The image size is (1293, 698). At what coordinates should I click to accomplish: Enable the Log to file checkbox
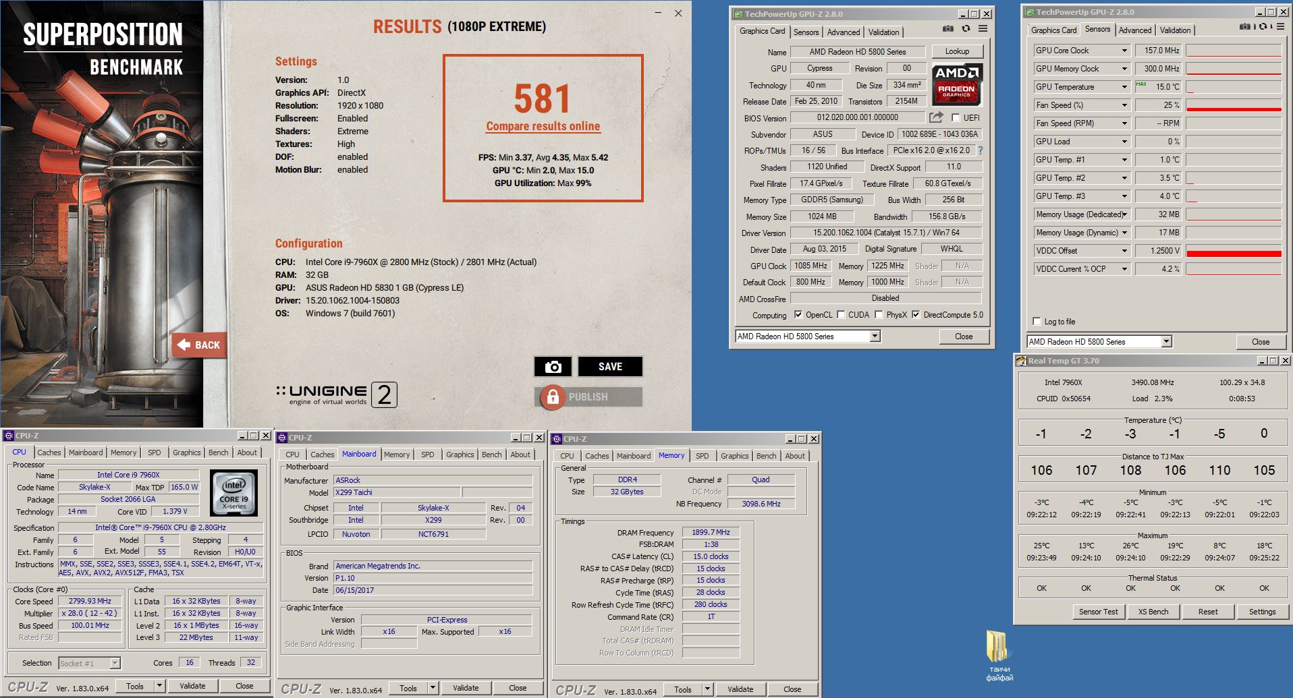pyautogui.click(x=1037, y=321)
